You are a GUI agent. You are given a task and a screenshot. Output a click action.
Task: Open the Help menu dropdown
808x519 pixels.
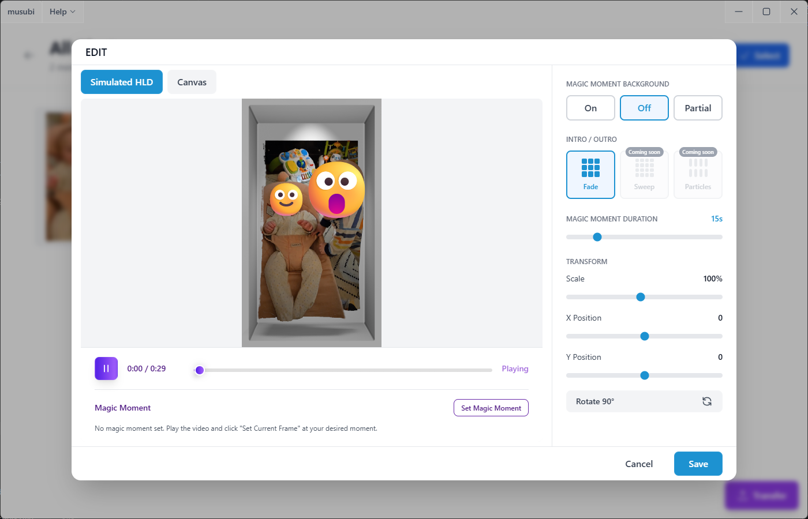[62, 12]
